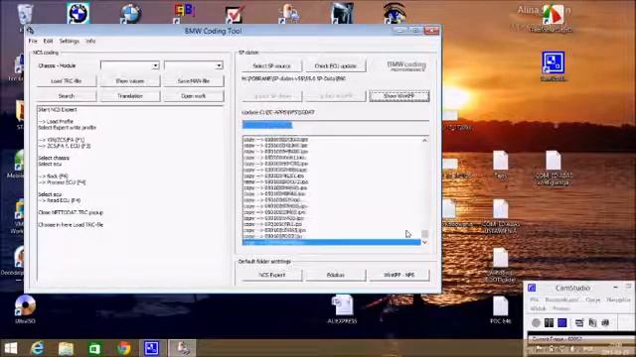
Task: Open the Settings menu
Action: [x=70, y=41]
